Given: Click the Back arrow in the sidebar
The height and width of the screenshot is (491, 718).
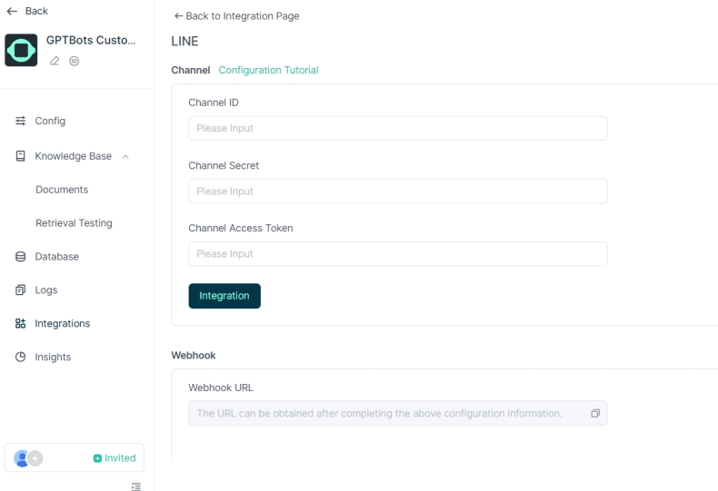Looking at the screenshot, I should pos(12,11).
